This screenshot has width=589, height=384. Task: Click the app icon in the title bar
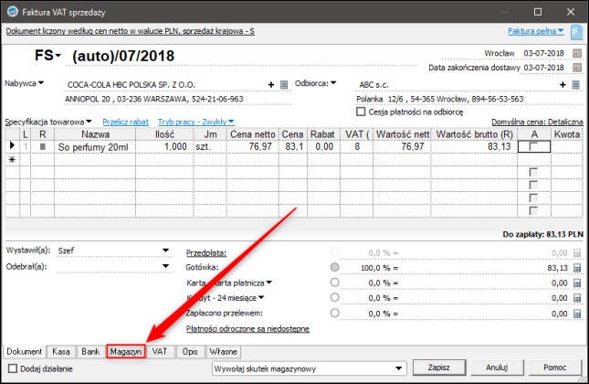coord(13,12)
